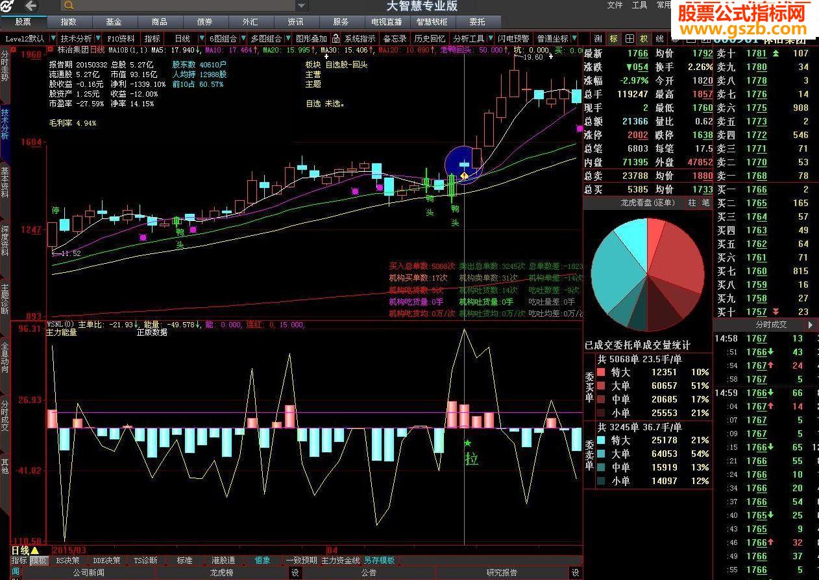
Task: Click the 历史回忆 toolbar button
Action: (x=430, y=38)
